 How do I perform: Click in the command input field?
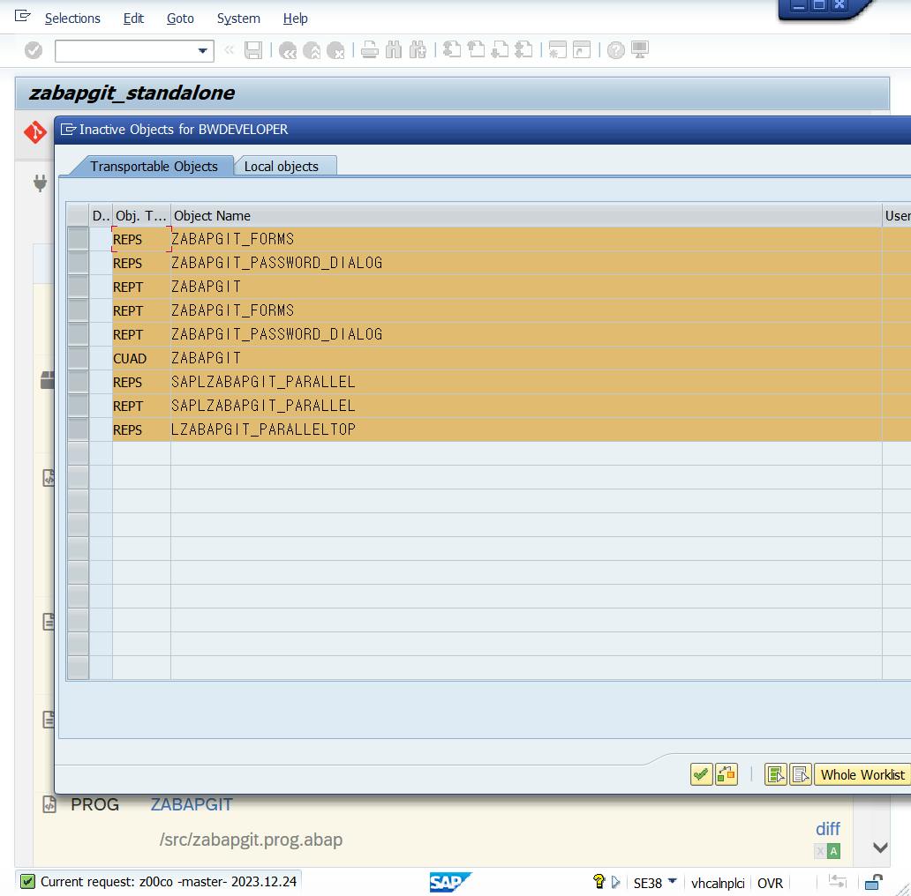(x=126, y=50)
